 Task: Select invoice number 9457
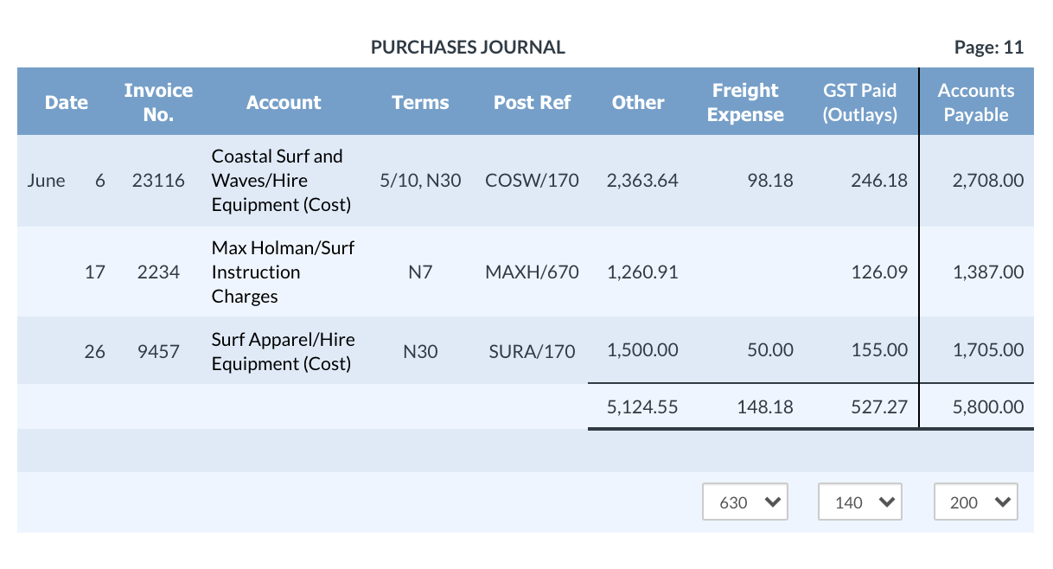click(158, 350)
